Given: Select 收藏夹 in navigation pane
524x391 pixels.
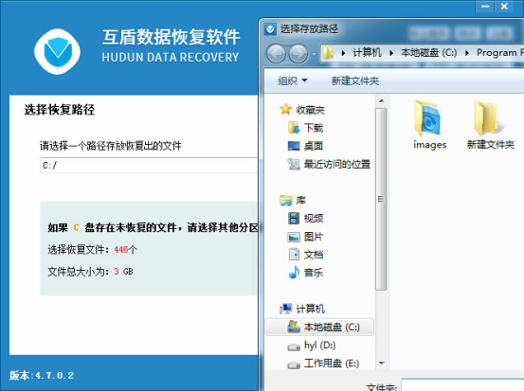Looking at the screenshot, I should (310, 110).
